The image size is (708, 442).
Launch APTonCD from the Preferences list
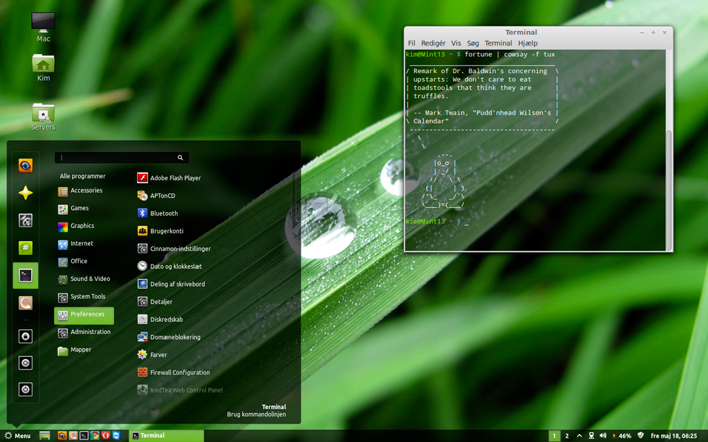157,195
